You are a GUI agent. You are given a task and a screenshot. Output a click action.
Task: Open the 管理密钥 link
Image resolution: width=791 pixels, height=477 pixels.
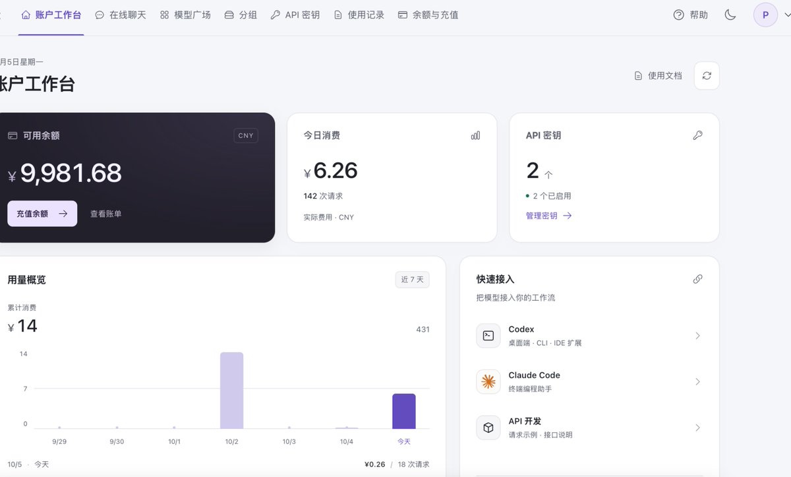click(548, 216)
